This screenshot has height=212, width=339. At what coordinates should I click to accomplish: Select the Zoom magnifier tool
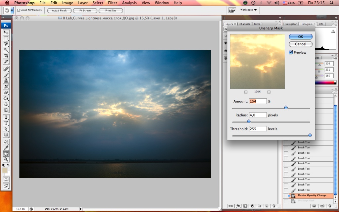6,159
